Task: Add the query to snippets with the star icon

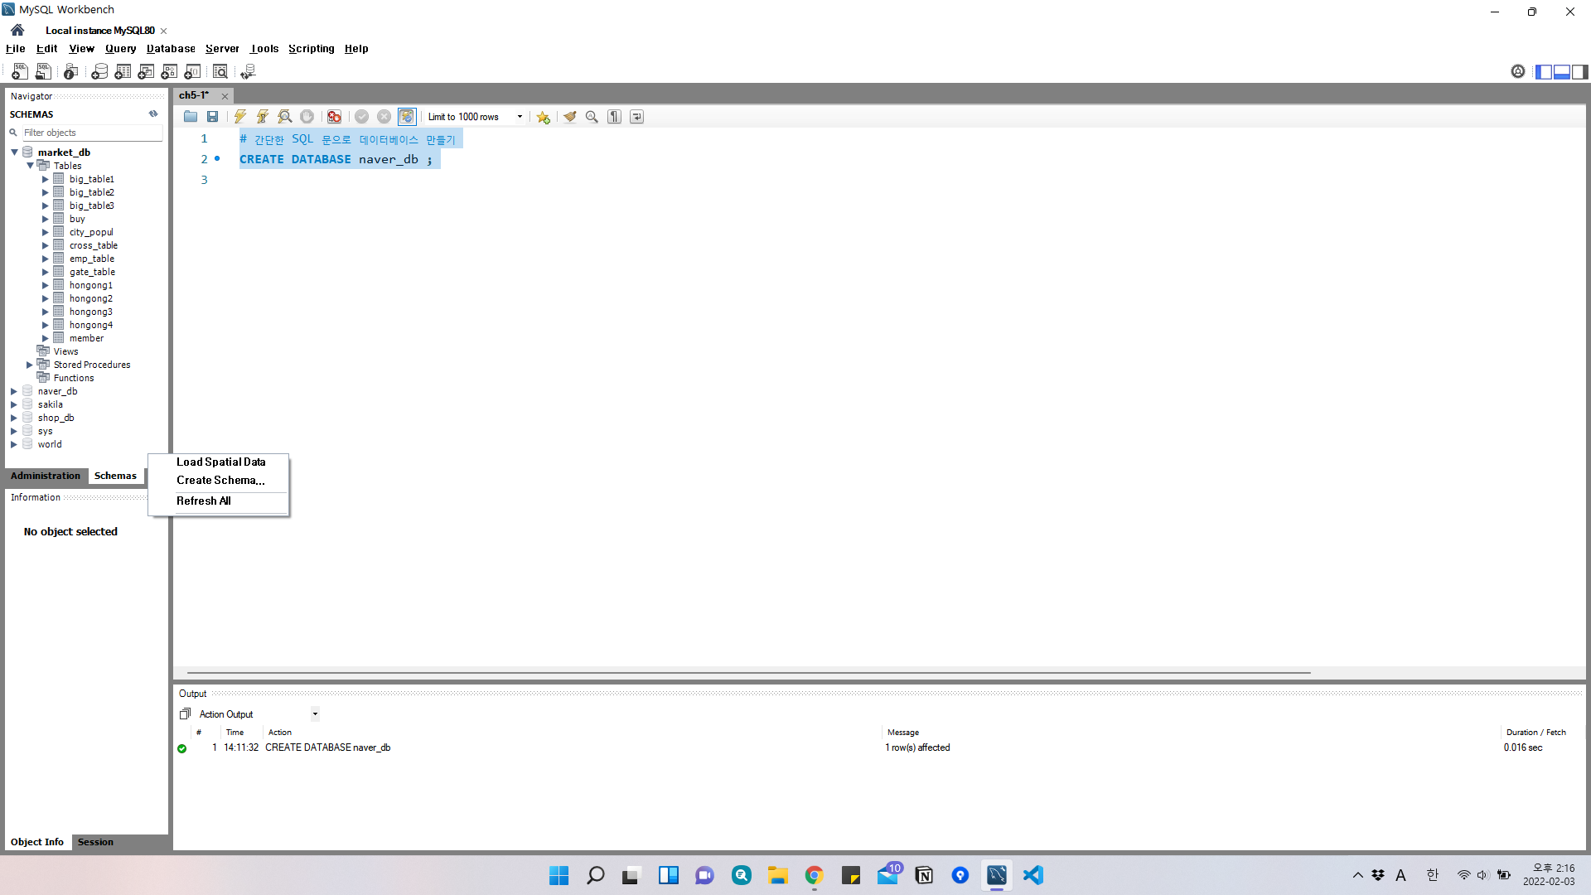Action: tap(543, 117)
